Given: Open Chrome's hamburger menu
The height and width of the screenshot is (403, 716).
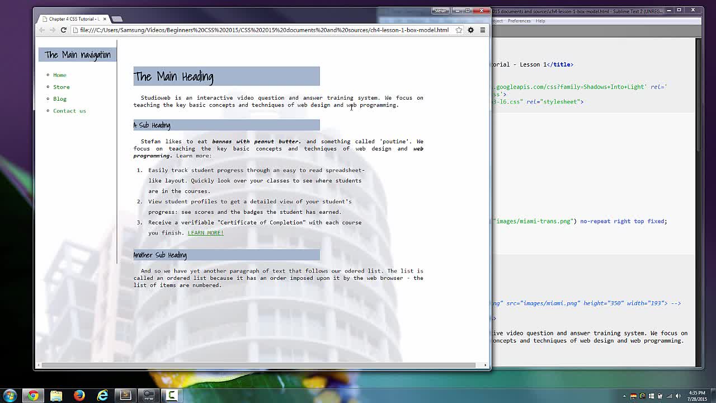Looking at the screenshot, I should pyautogui.click(x=482, y=30).
